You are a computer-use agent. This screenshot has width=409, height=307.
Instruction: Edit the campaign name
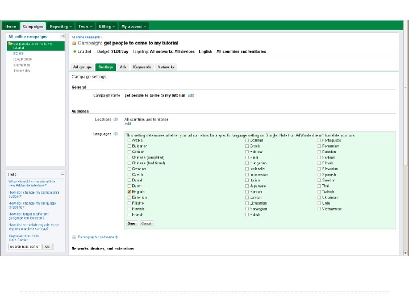[x=191, y=96]
